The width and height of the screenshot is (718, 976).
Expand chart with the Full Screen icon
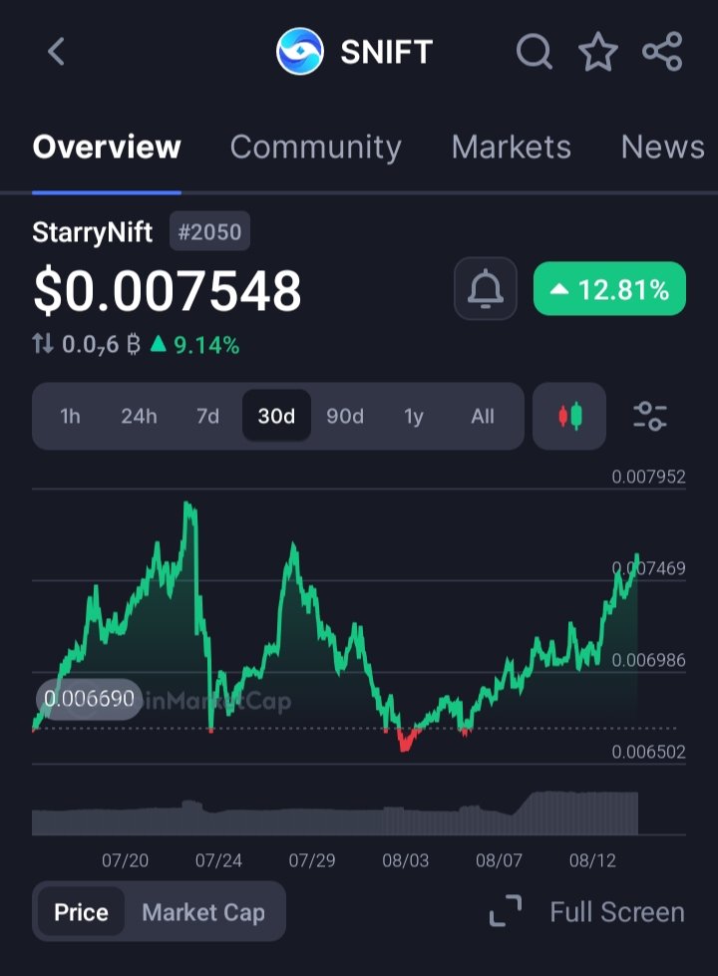[506, 911]
